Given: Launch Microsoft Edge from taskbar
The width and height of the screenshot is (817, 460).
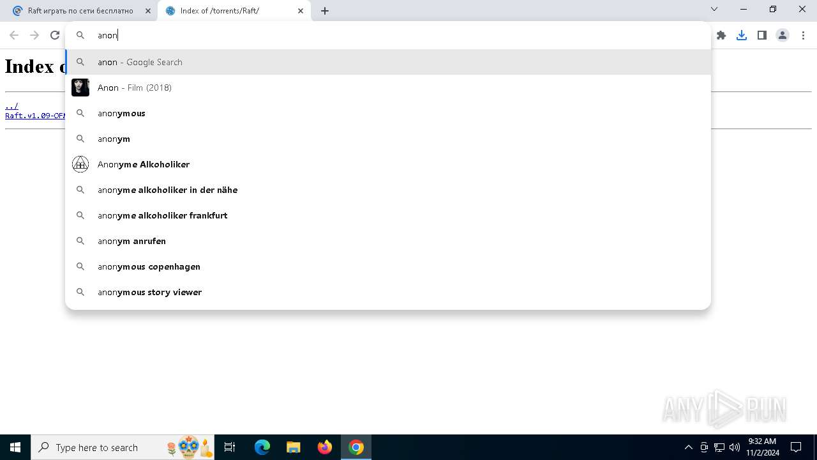Looking at the screenshot, I should pos(262,447).
